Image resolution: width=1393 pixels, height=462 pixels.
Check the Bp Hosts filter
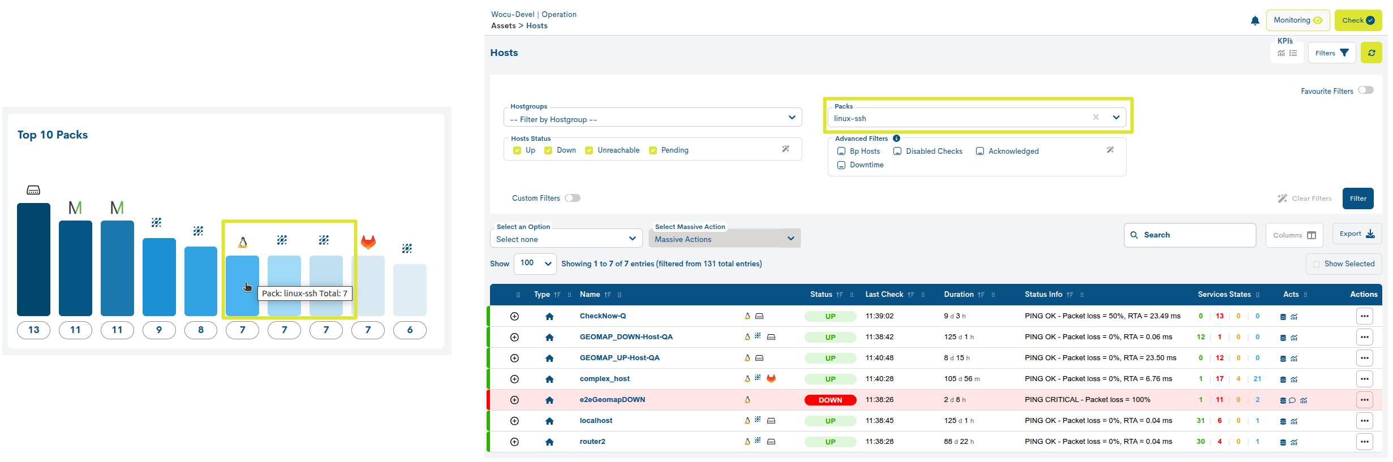pos(841,151)
